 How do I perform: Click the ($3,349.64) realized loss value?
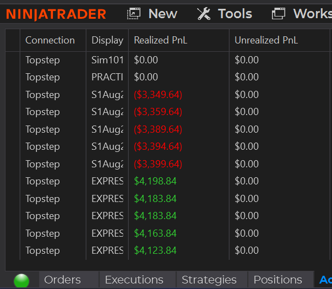(x=158, y=95)
